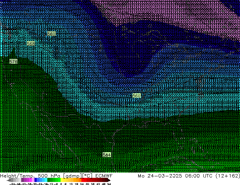Click the bright red swatch in the legend
240x185 pixels.
coord(83,180)
